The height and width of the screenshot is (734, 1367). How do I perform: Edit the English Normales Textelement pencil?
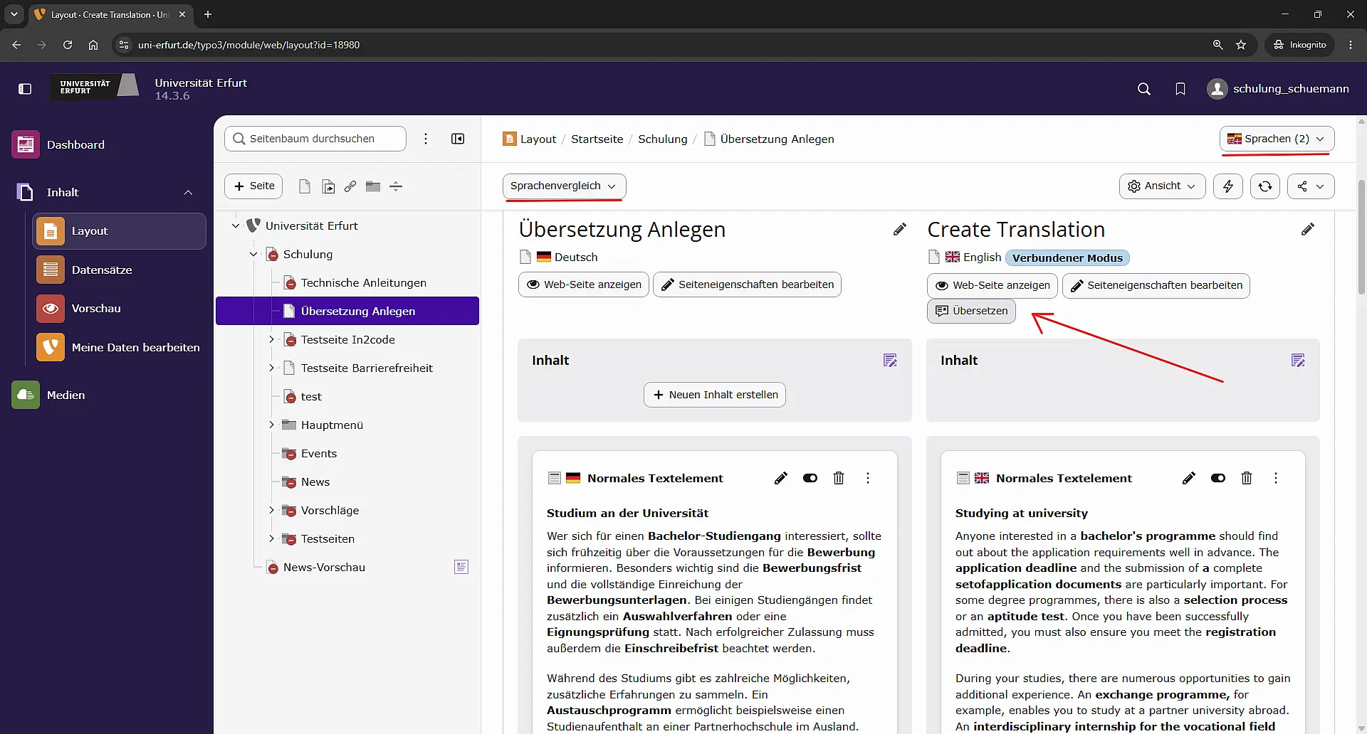click(1189, 478)
